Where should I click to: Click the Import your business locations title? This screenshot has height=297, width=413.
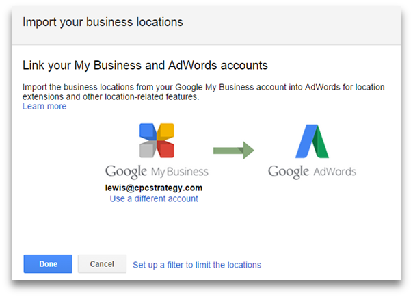103,22
